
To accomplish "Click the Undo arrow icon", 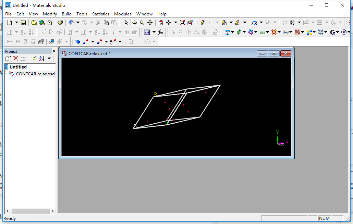I will coord(71,23).
